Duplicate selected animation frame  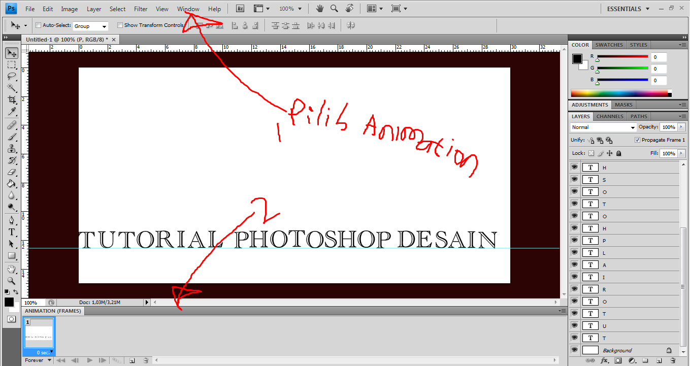click(132, 360)
